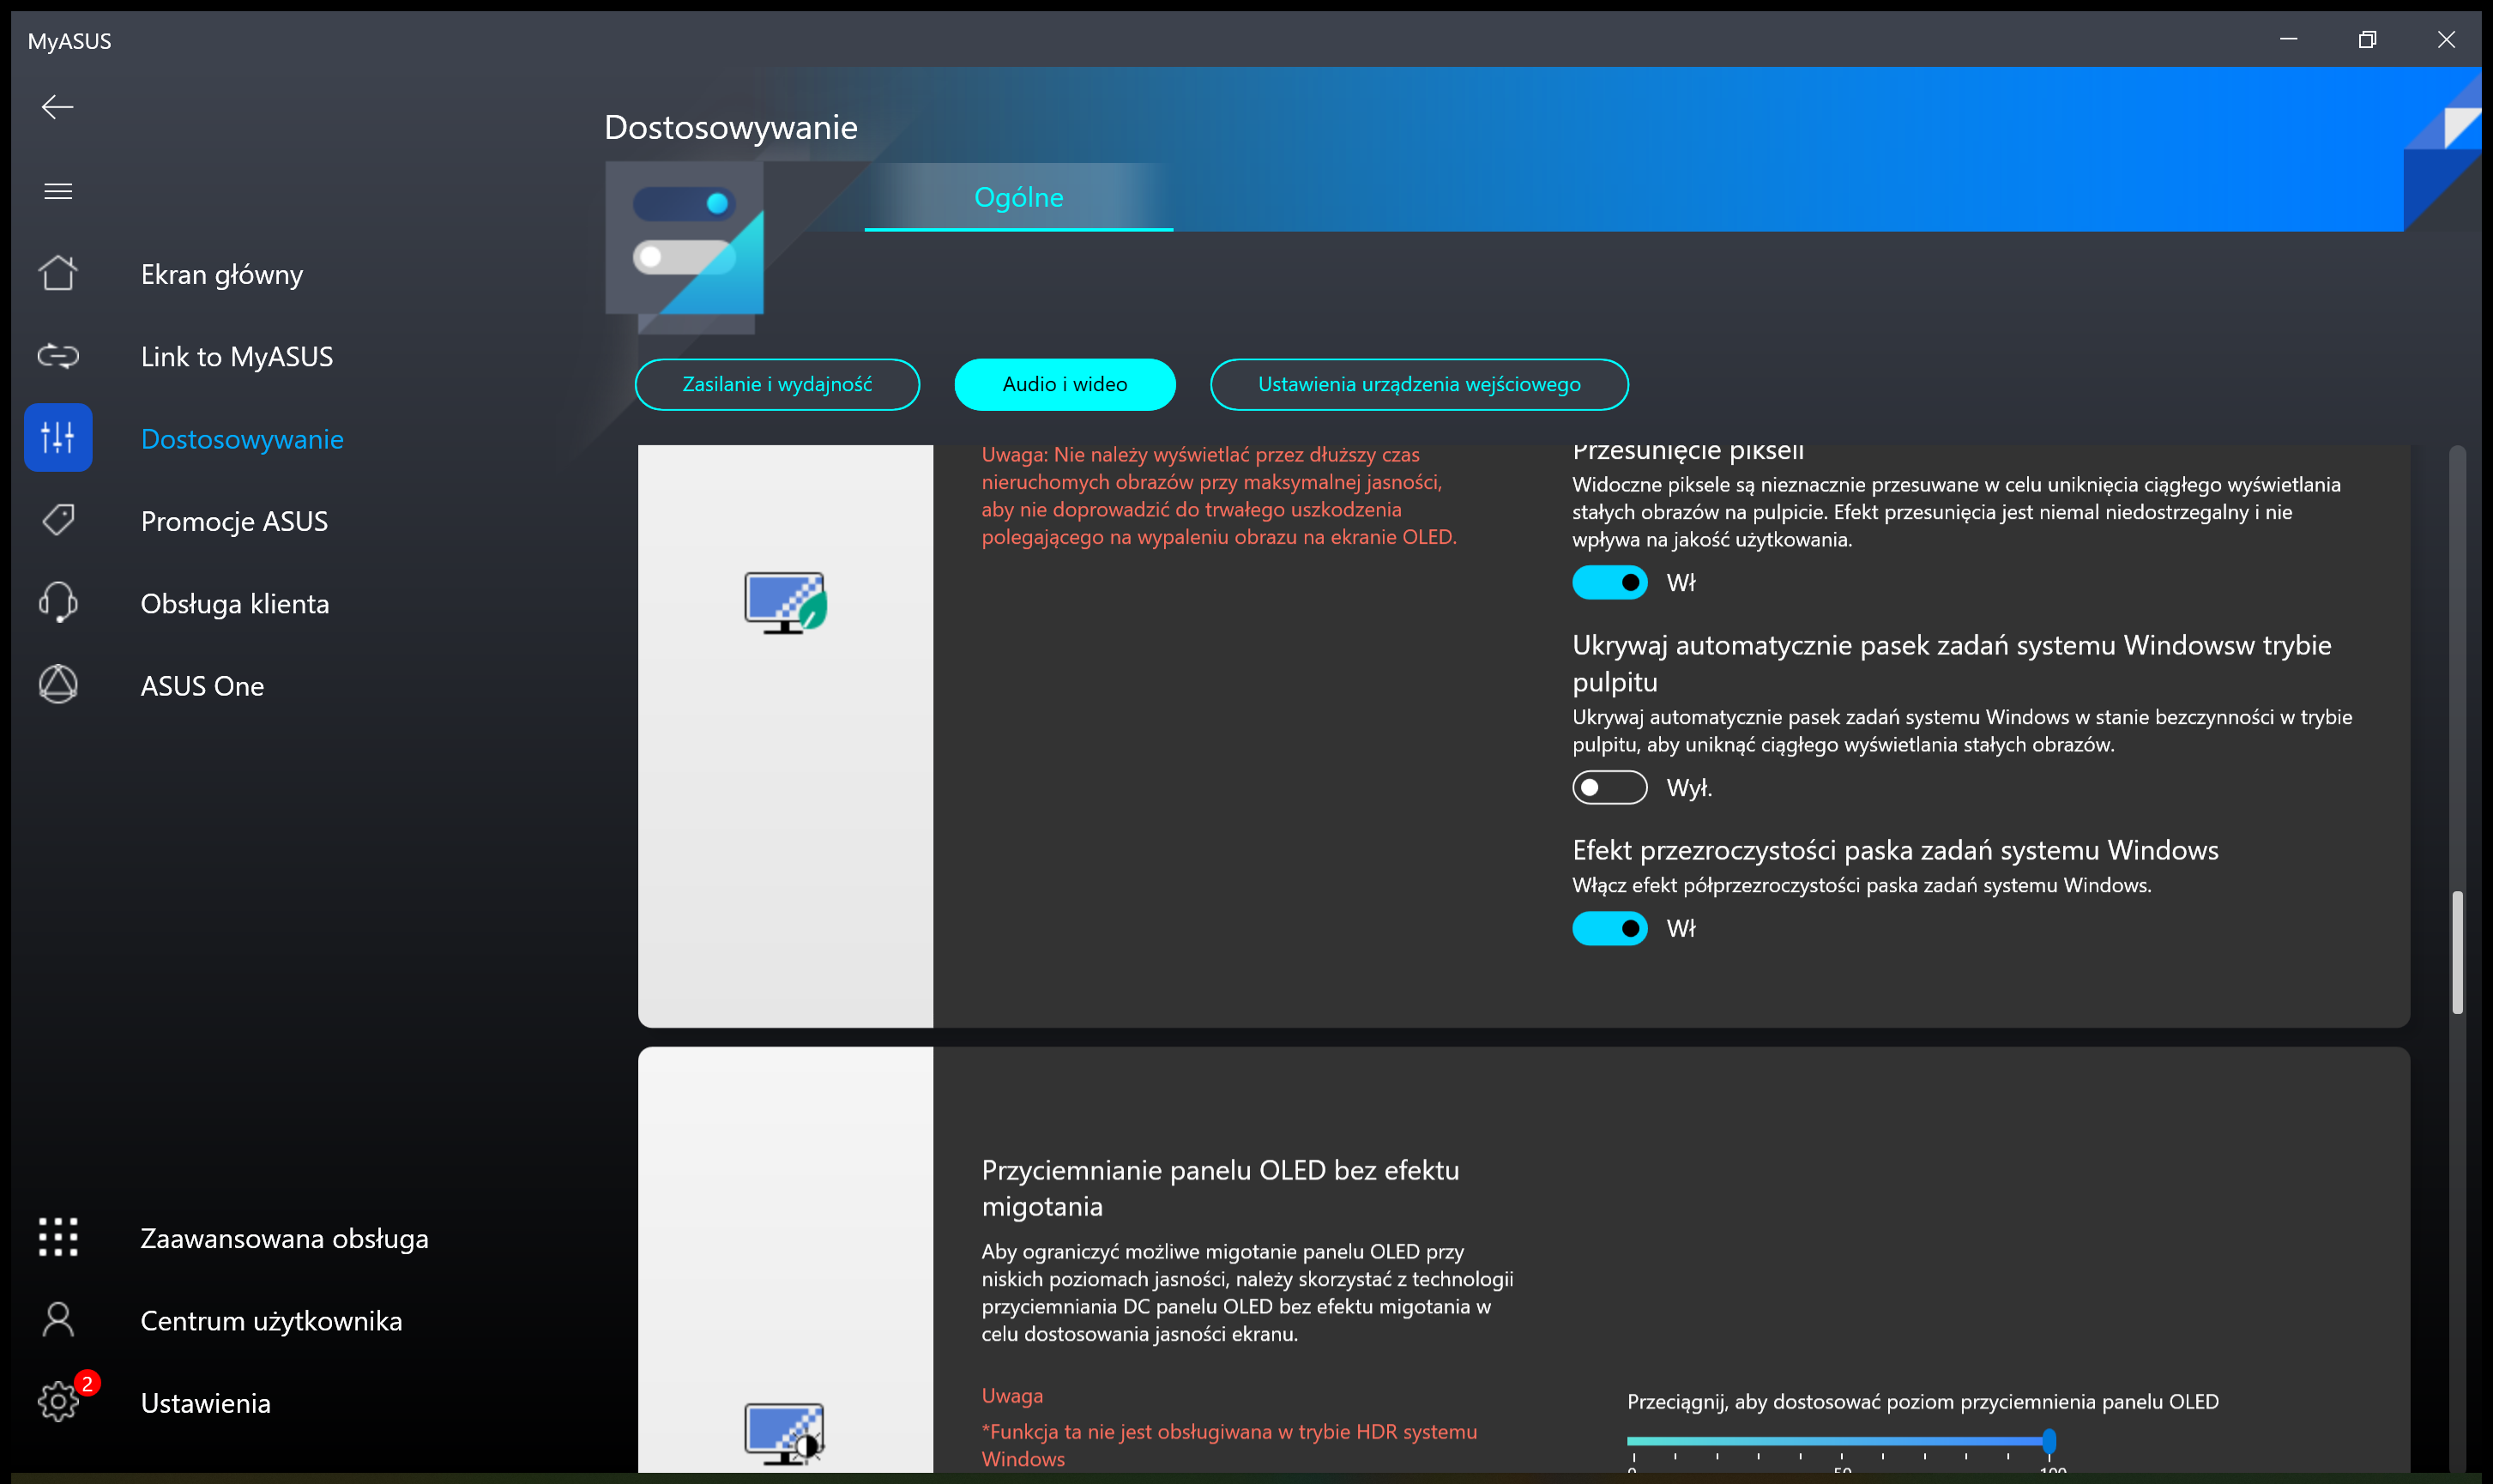Select Zasilanie i wydajność category
The height and width of the screenshot is (1484, 2493).
pos(777,384)
